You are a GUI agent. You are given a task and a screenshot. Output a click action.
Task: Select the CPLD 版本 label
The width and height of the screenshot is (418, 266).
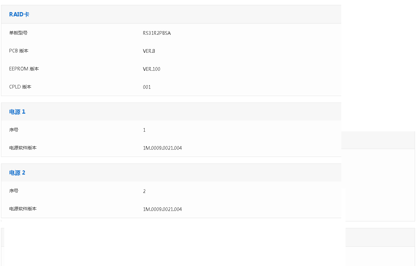coord(20,87)
